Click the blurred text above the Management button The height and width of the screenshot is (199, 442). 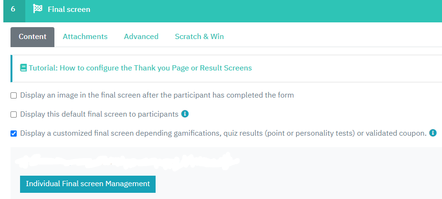pyautogui.click(x=127, y=161)
